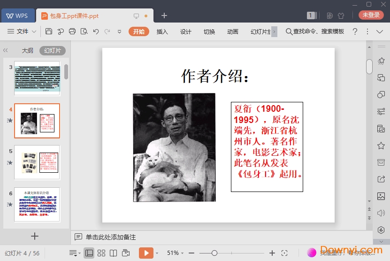
Task: Click the picture icon in right sidebar
Action: [x=381, y=196]
